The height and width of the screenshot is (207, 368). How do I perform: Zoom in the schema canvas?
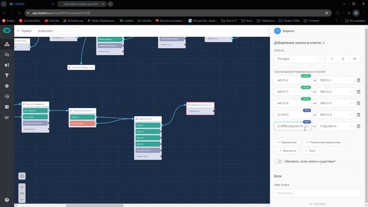click(x=22, y=187)
